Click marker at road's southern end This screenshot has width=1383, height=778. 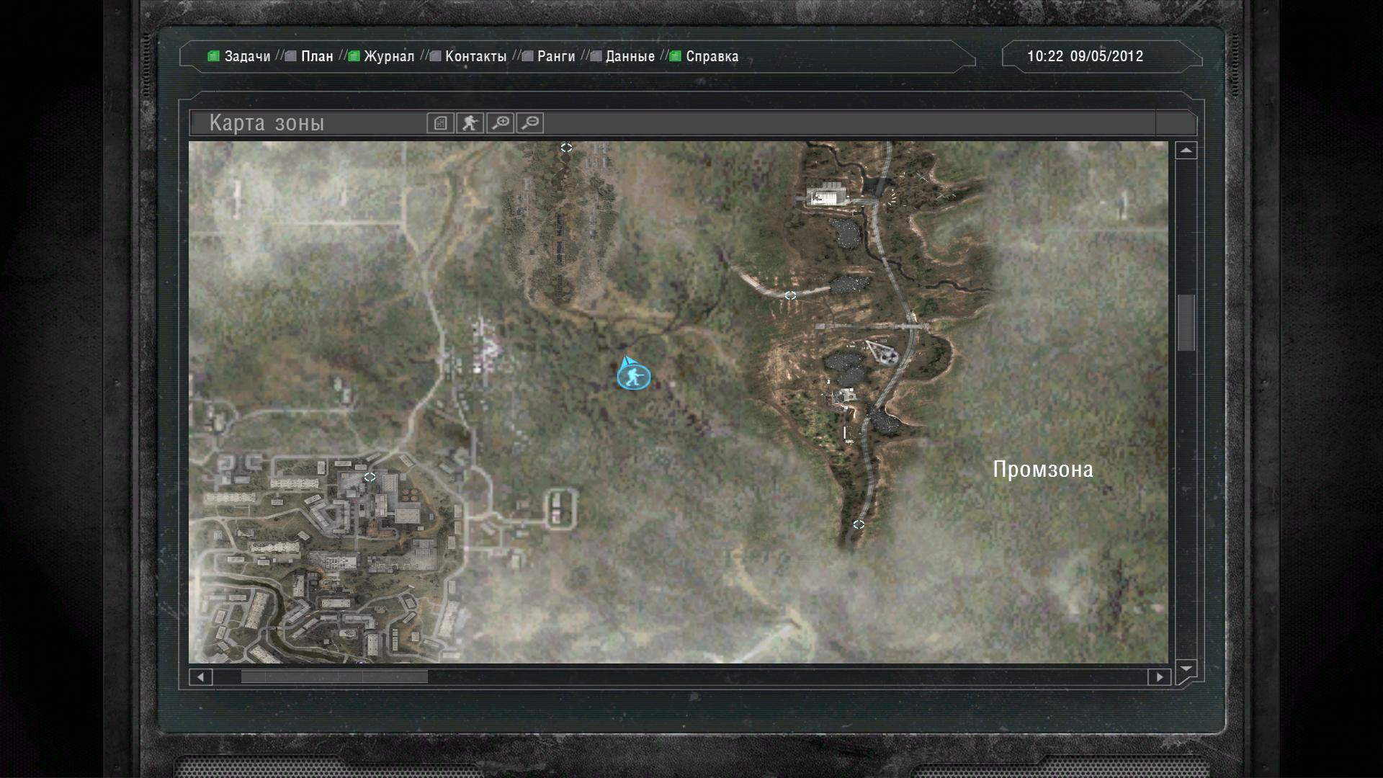[859, 524]
